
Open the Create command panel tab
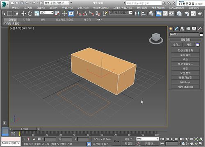(171, 29)
